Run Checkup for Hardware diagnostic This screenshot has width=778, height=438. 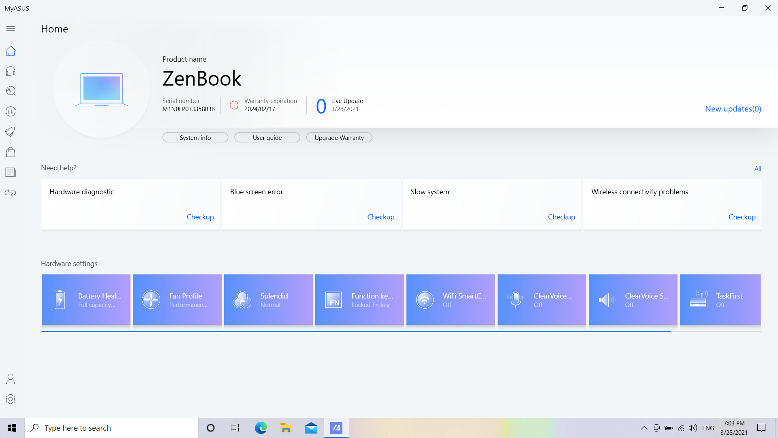click(200, 217)
